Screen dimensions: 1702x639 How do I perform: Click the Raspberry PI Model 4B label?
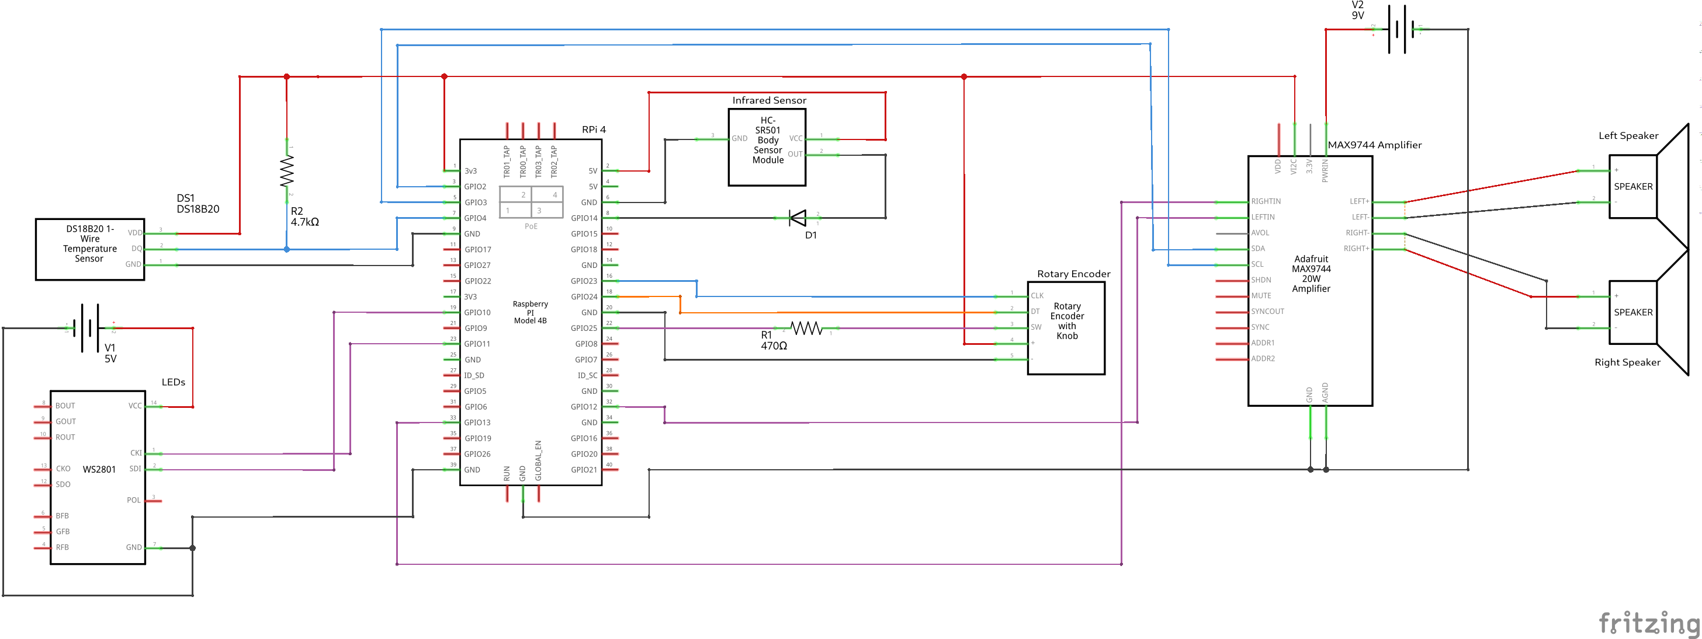(530, 312)
